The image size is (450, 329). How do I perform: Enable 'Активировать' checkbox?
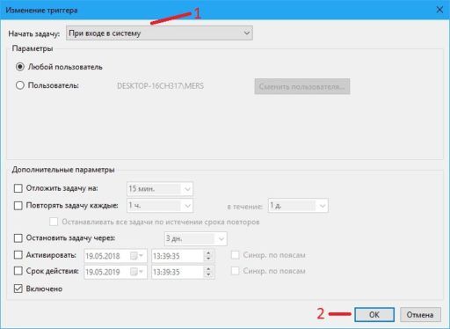tap(18, 255)
